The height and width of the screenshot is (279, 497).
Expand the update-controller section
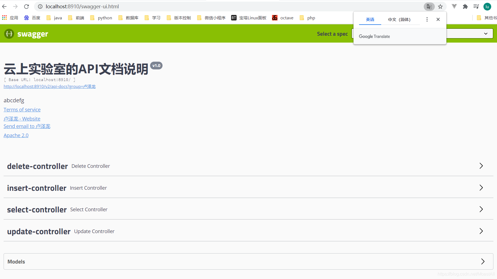249,231
